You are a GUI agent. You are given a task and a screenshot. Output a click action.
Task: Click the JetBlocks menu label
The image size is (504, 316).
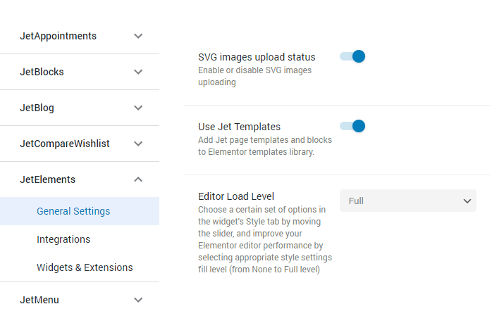coord(42,72)
